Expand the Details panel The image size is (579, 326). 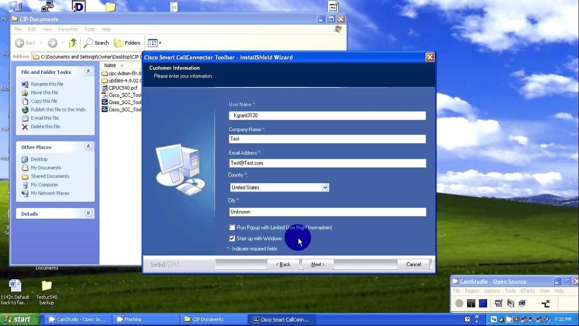88,213
